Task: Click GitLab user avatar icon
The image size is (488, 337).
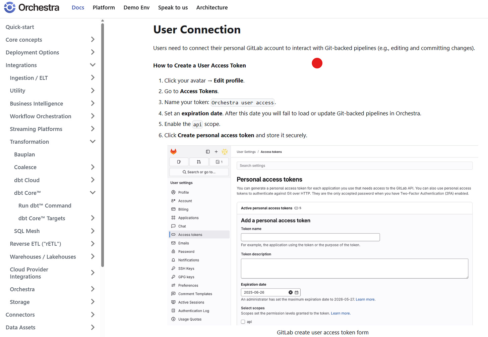Action: [225, 152]
